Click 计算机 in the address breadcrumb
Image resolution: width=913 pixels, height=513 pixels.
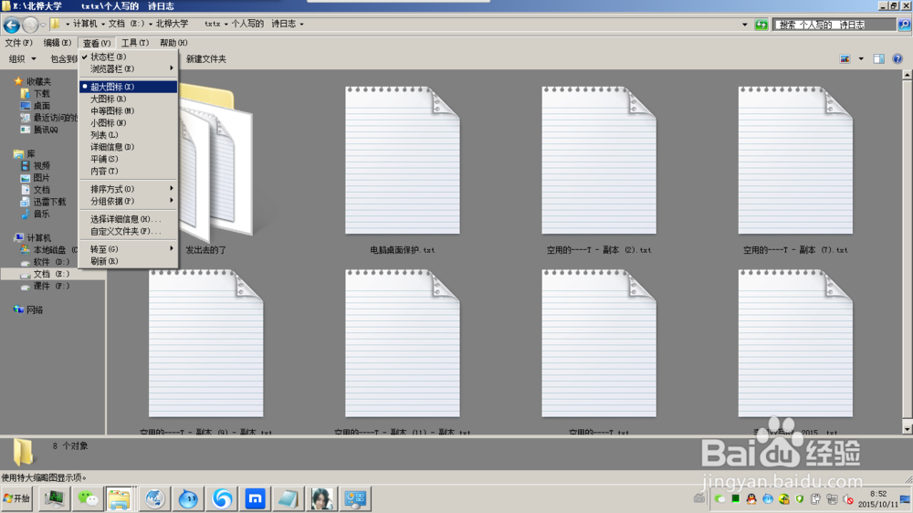(85, 24)
